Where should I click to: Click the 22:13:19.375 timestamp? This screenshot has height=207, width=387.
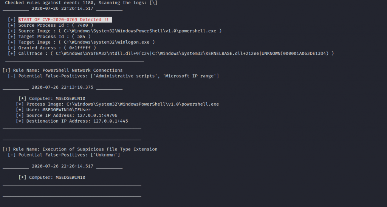[62, 87]
